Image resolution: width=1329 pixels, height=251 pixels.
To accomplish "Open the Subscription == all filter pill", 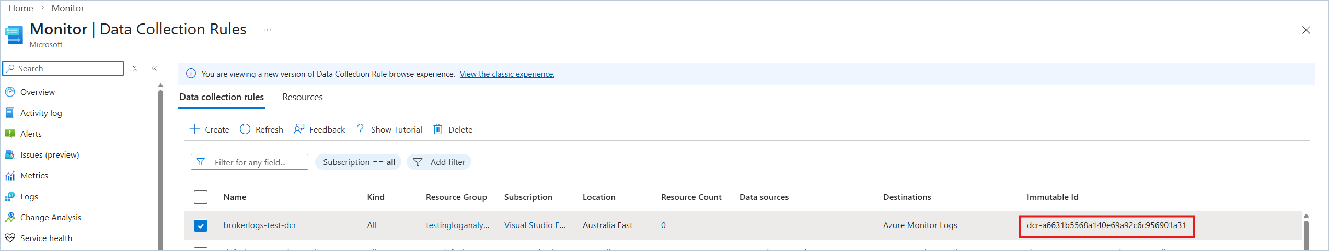I will click(359, 162).
